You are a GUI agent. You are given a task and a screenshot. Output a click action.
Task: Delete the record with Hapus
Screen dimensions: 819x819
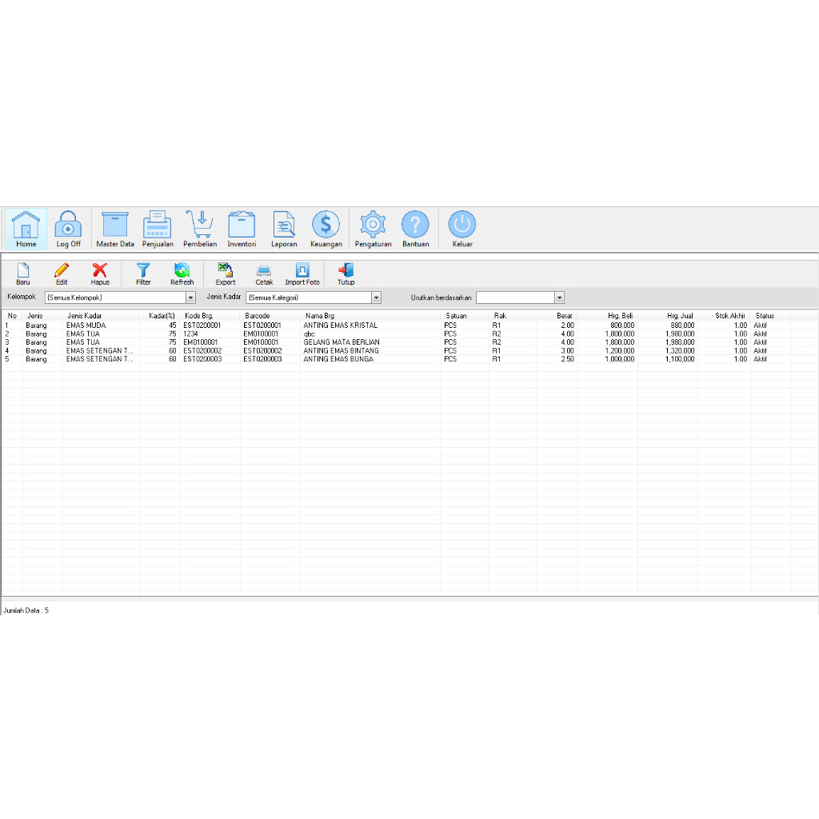click(x=100, y=274)
